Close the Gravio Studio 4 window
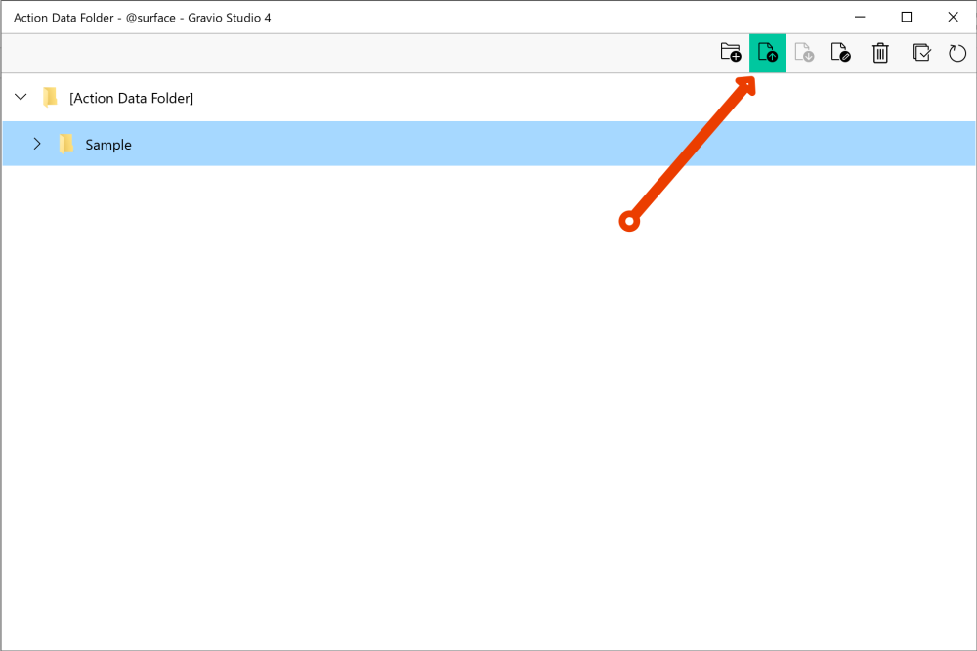 click(x=953, y=17)
